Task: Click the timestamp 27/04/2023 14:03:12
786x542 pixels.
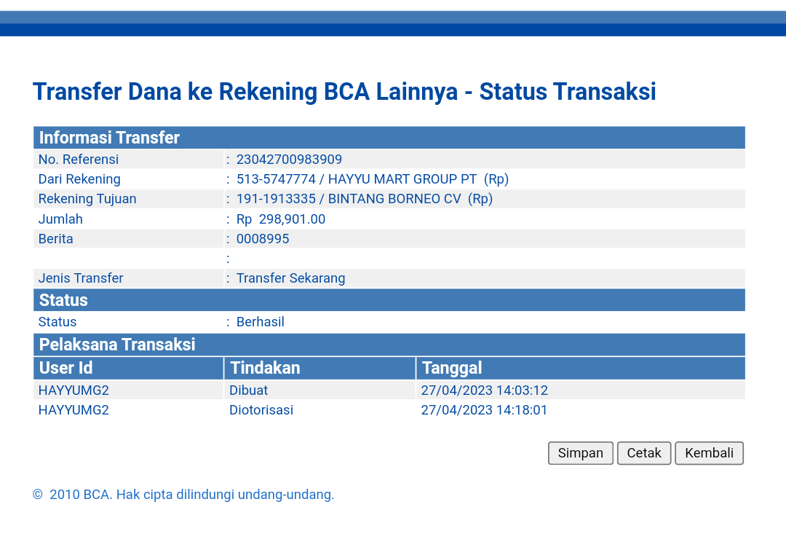Action: (484, 390)
